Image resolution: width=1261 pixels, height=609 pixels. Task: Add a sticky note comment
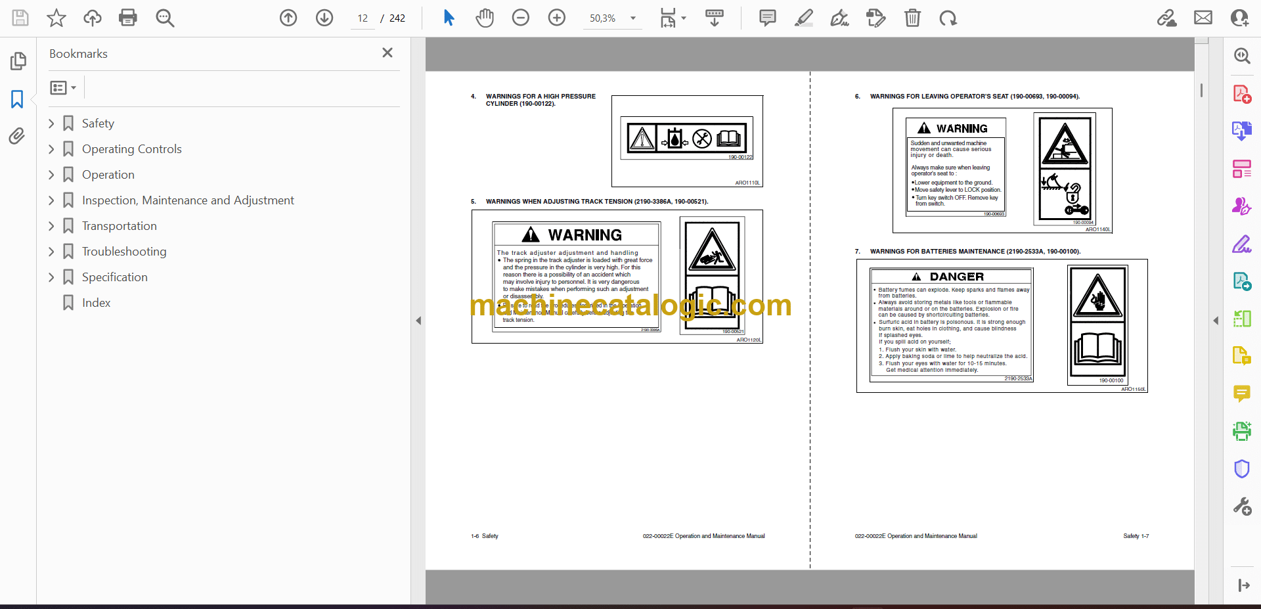coord(767,18)
